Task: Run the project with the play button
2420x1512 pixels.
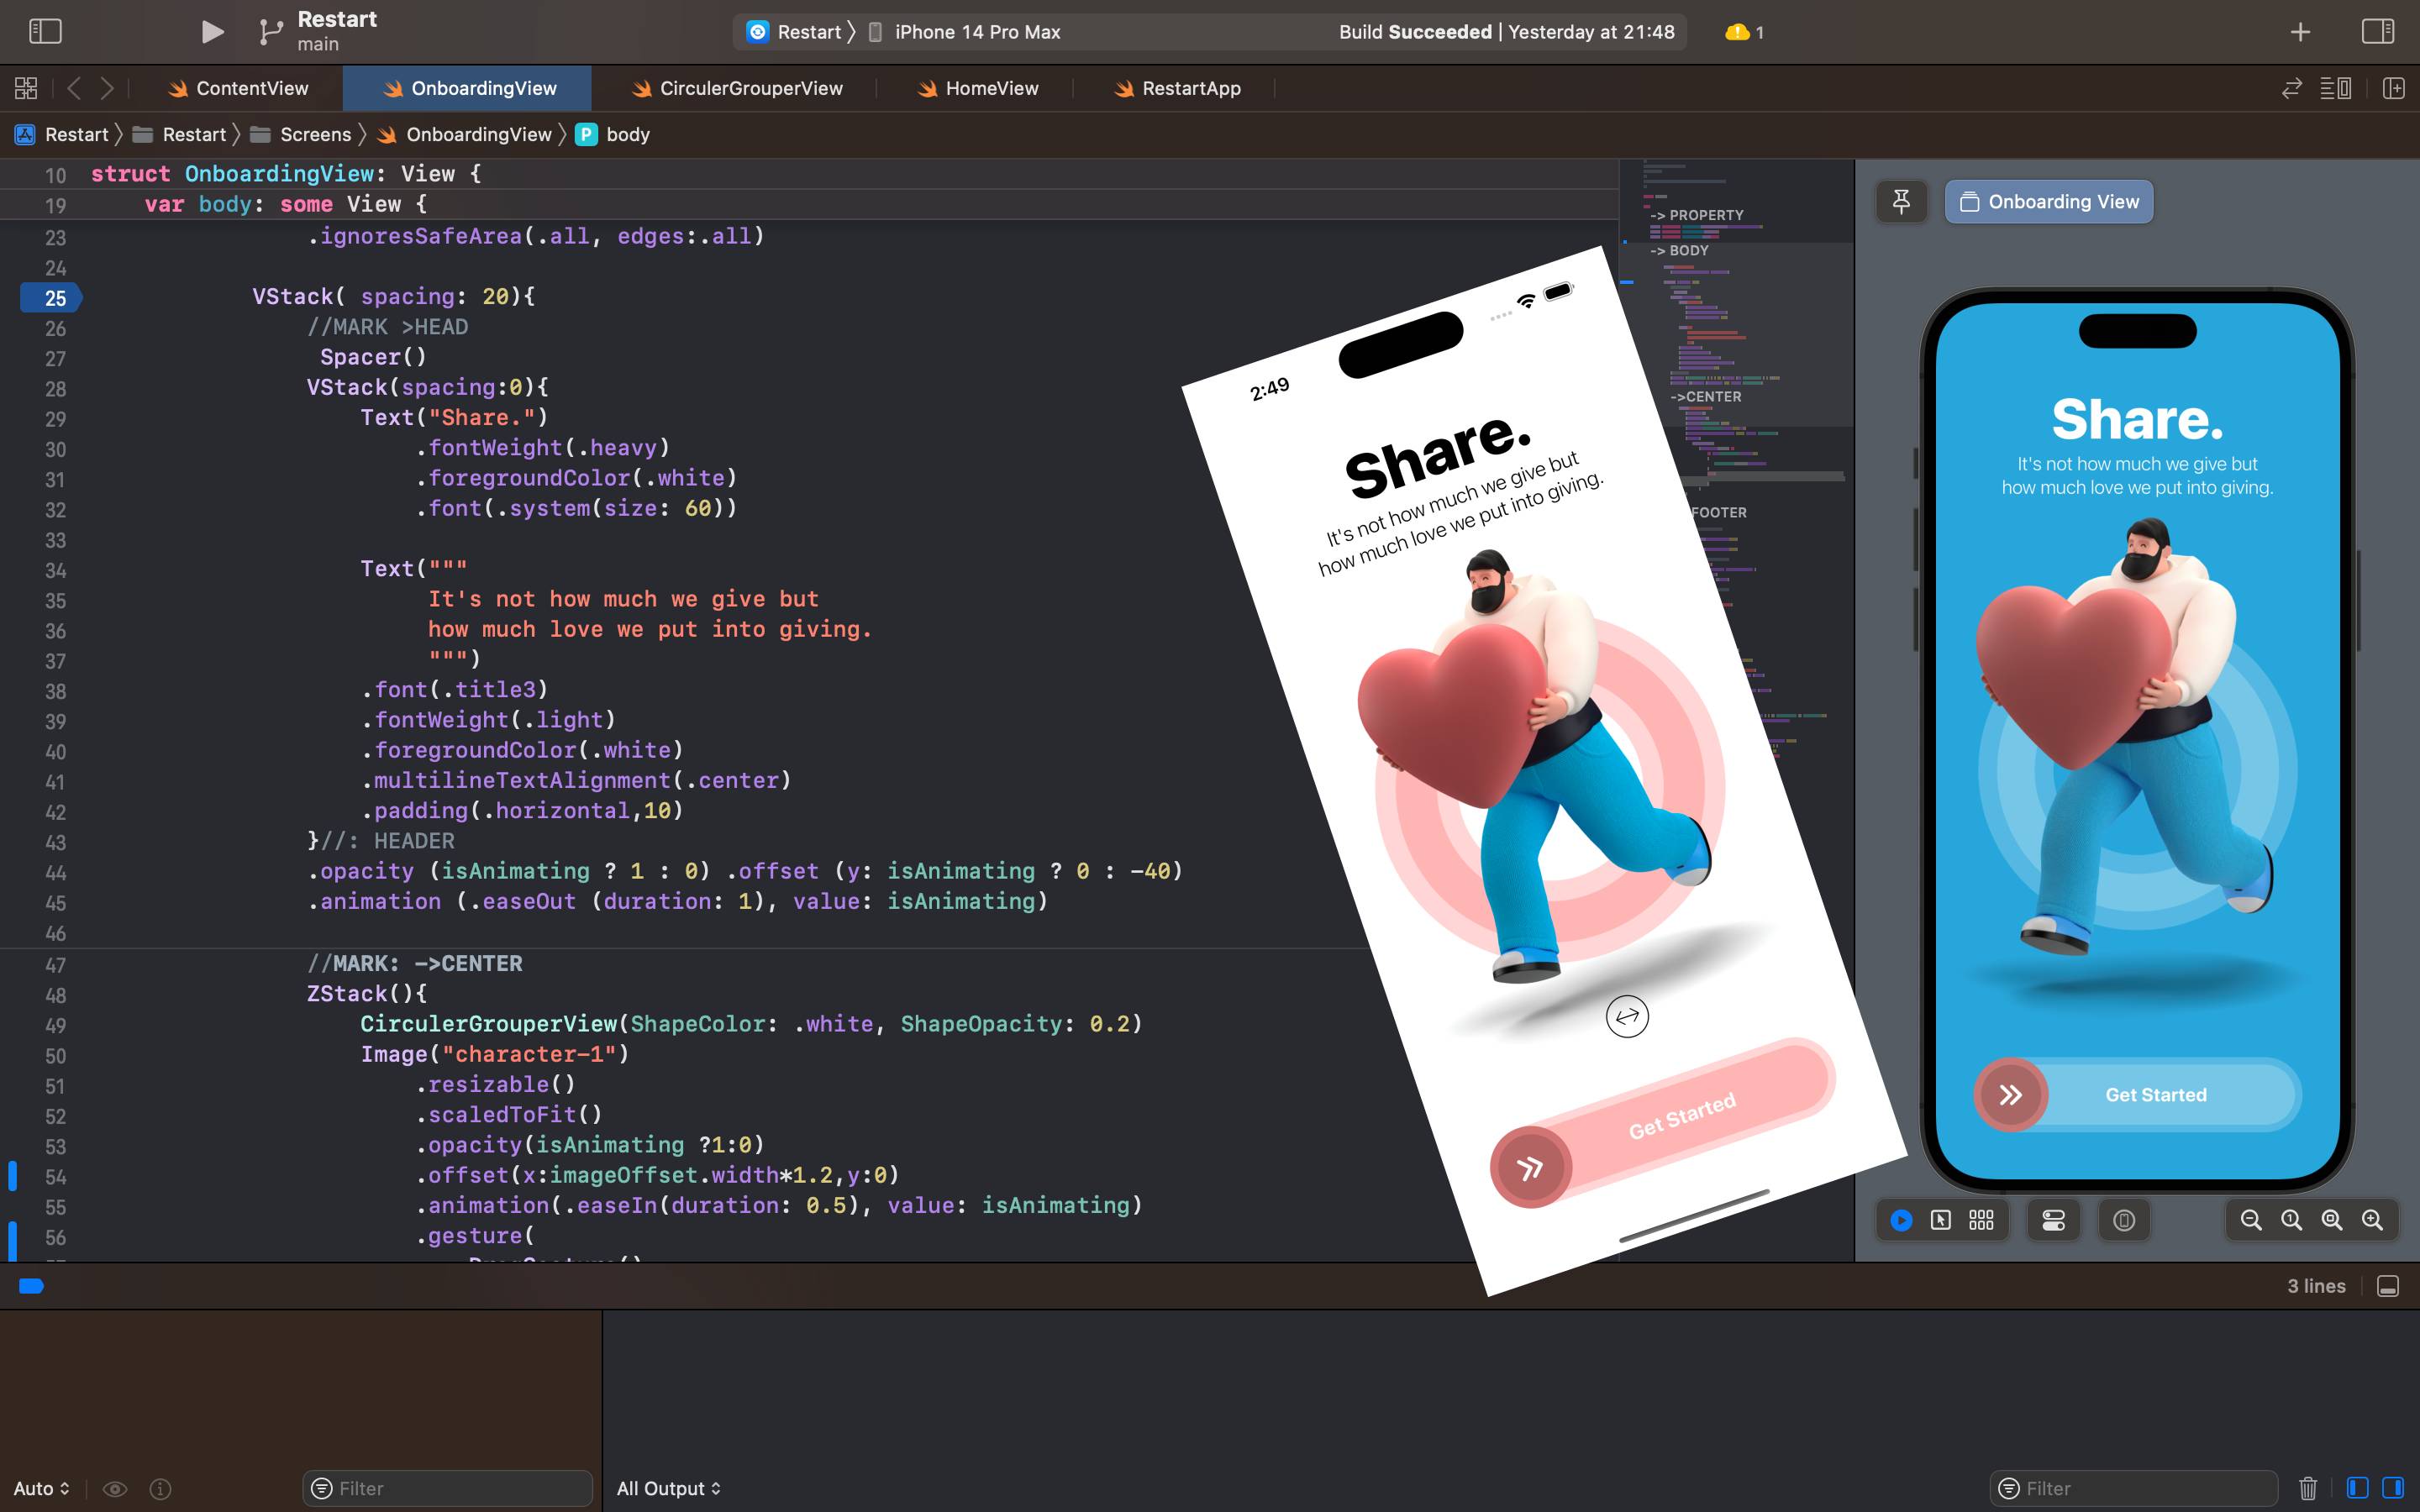Action: click(212, 32)
